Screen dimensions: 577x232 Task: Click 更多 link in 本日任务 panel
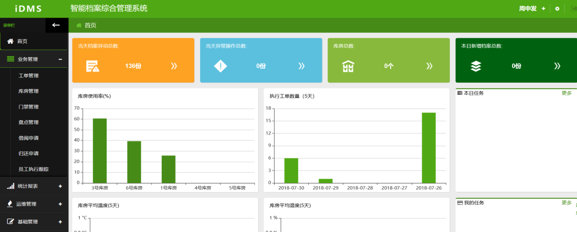coord(566,93)
